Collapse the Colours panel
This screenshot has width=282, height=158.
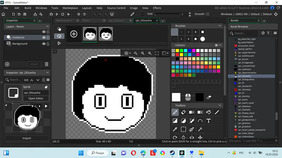pyautogui.click(x=220, y=45)
